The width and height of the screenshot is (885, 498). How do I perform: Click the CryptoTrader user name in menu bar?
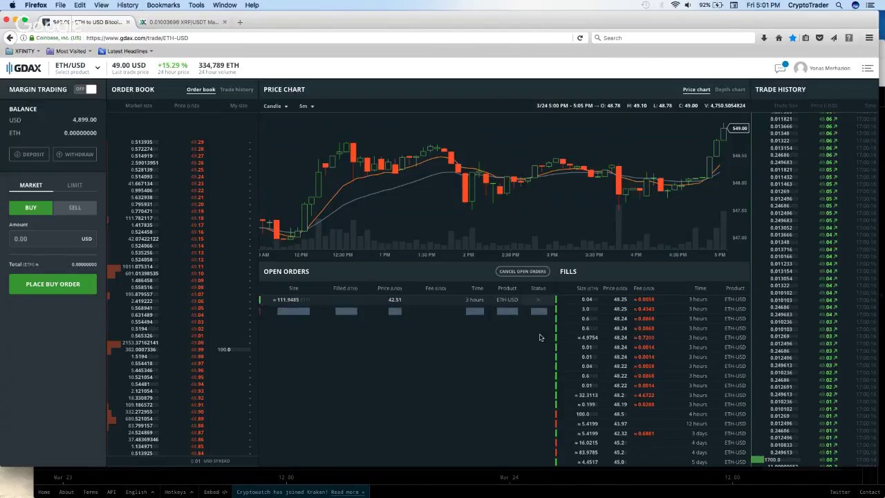pos(808,5)
